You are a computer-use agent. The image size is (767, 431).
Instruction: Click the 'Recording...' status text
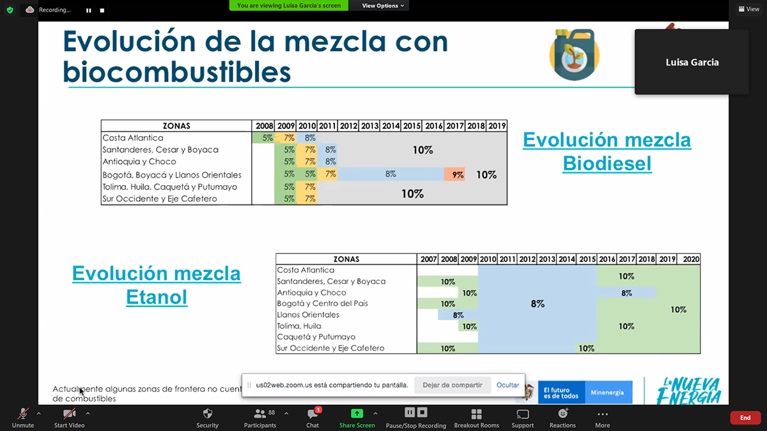tap(55, 10)
